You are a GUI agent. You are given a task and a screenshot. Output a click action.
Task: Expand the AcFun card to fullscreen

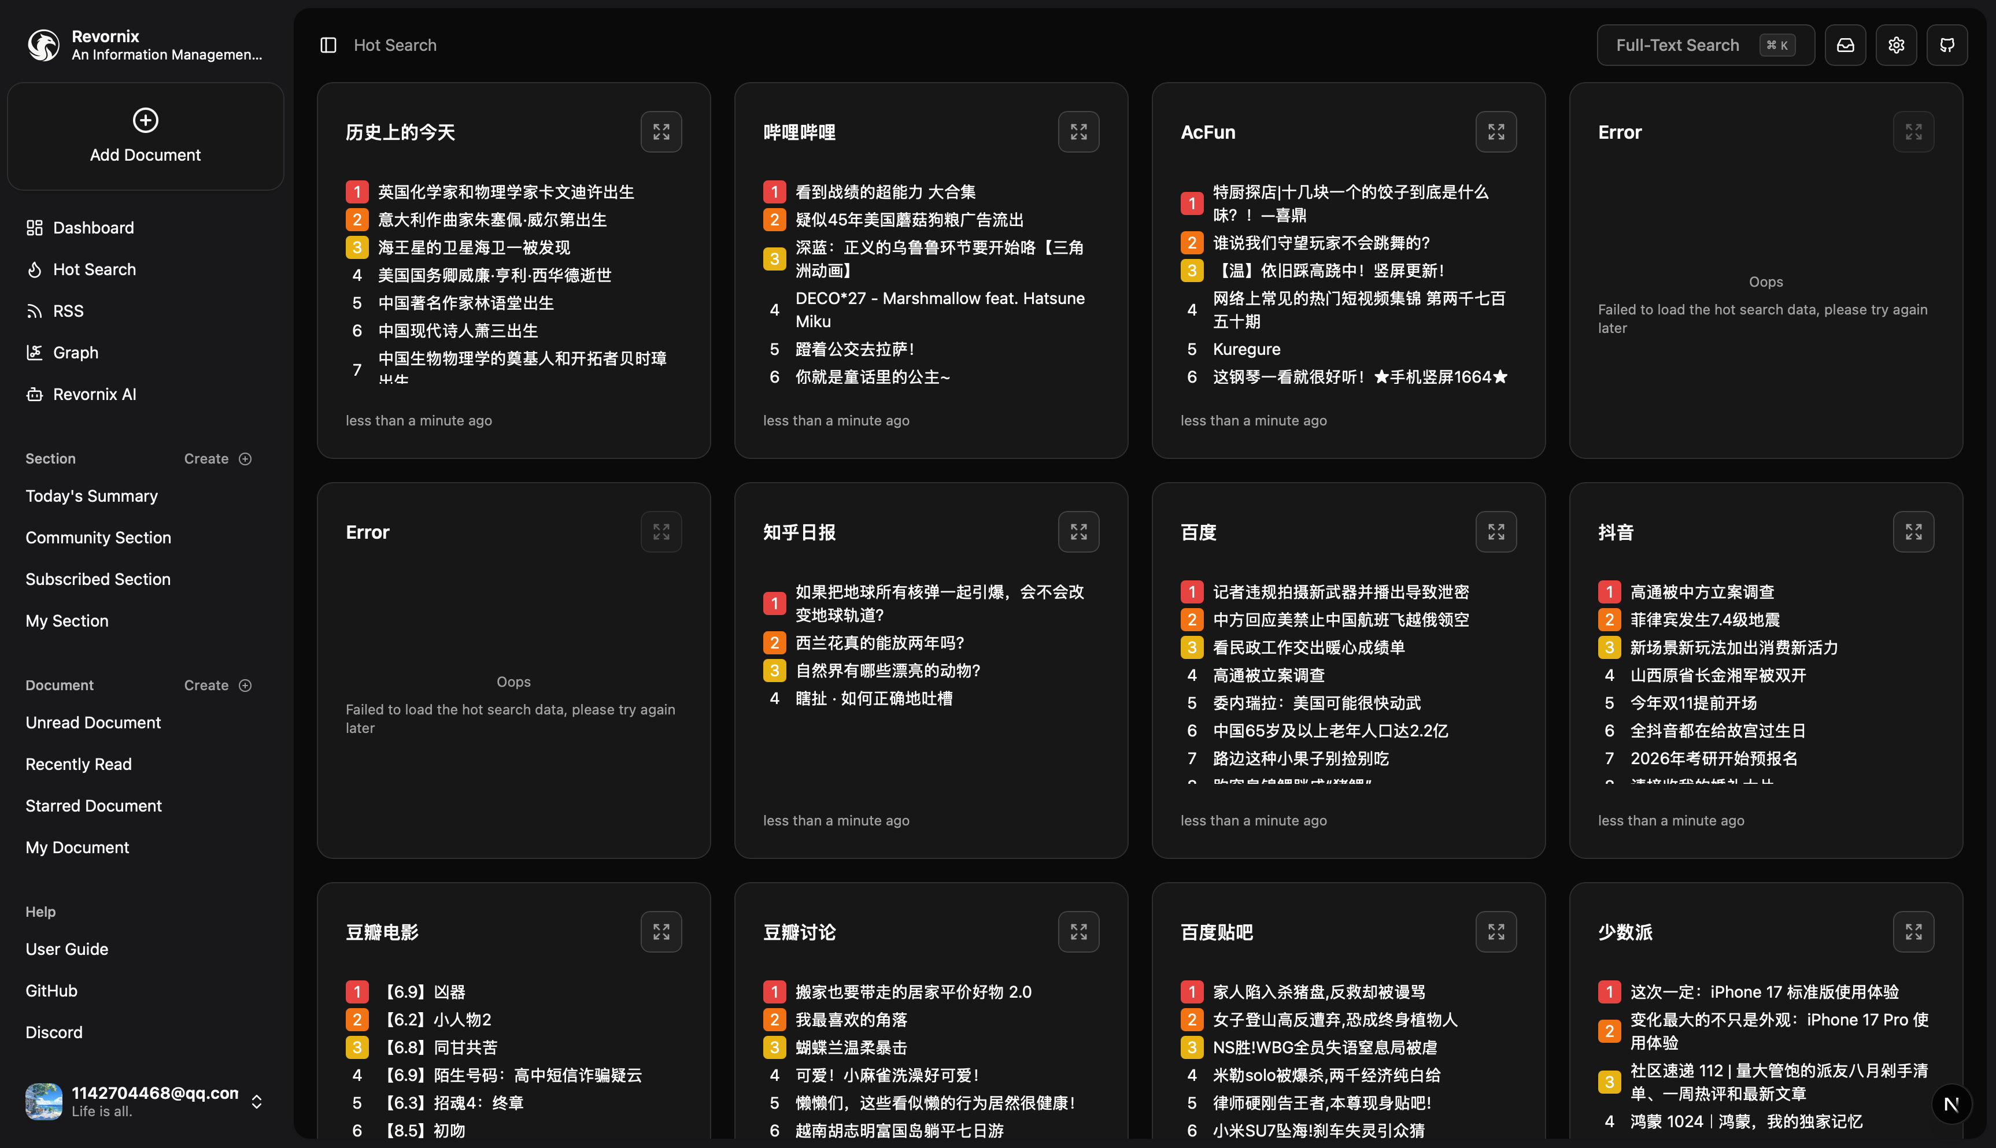point(1496,132)
